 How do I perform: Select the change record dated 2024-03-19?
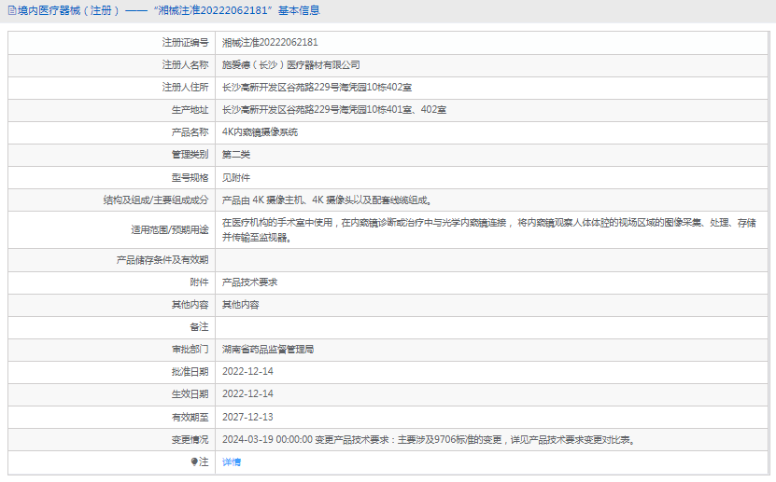(429, 439)
